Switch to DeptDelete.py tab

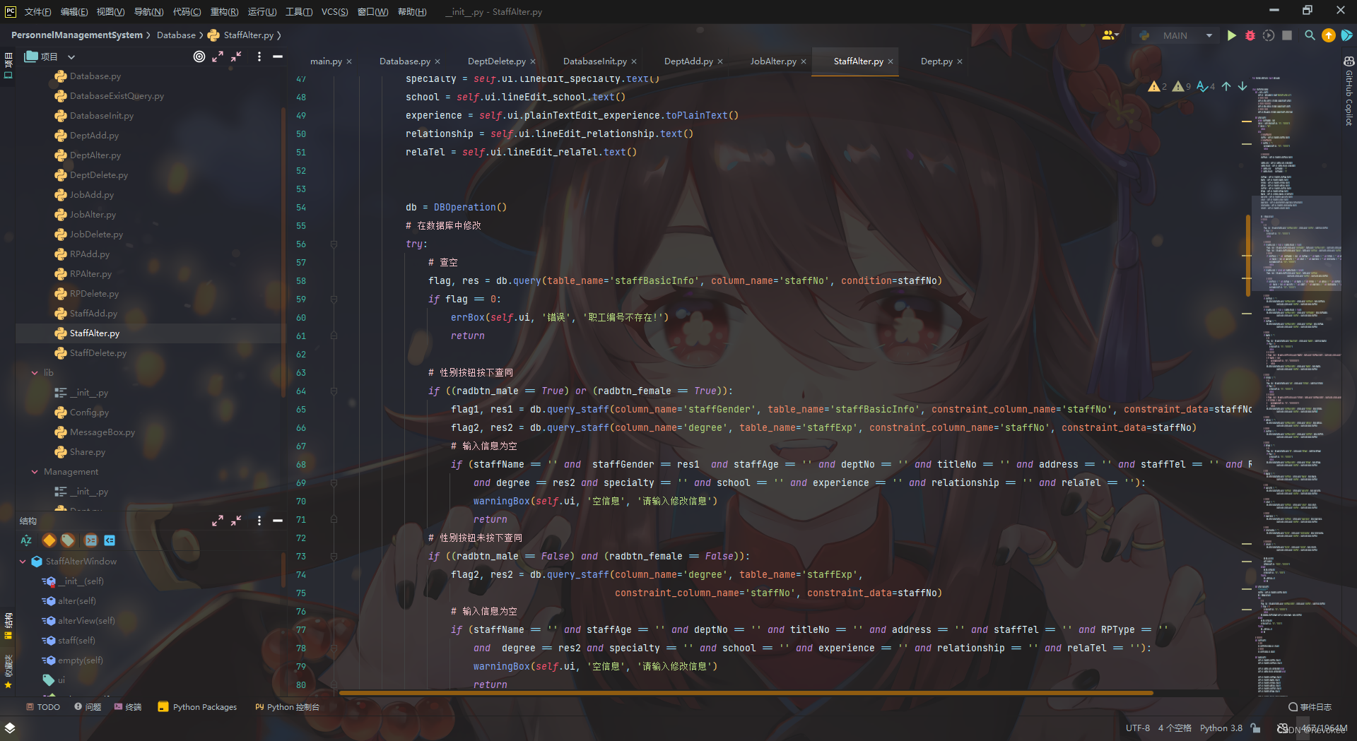pyautogui.click(x=496, y=61)
